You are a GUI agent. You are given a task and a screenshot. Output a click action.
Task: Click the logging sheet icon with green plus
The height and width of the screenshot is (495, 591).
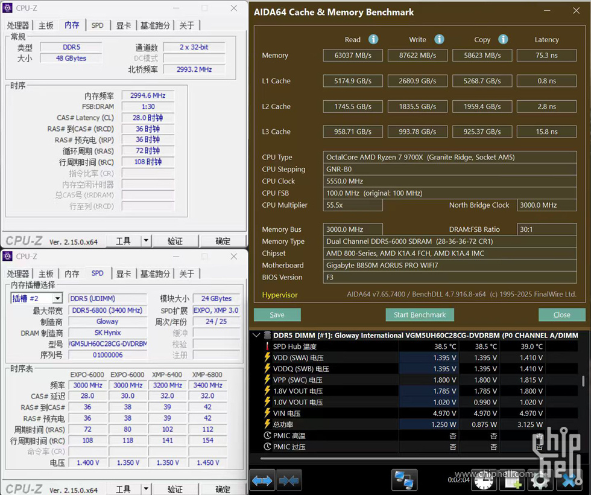(x=513, y=481)
